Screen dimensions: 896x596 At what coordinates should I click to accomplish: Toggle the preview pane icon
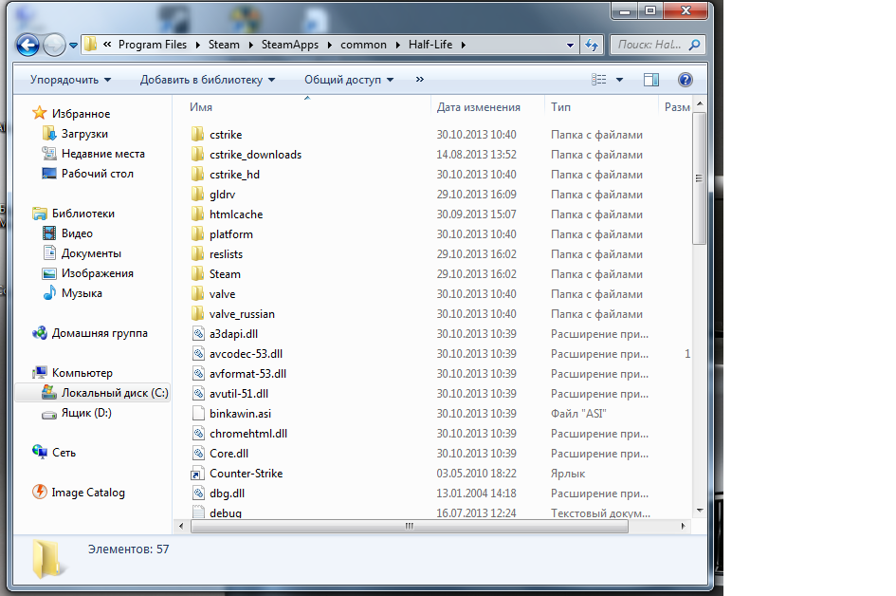click(x=651, y=80)
